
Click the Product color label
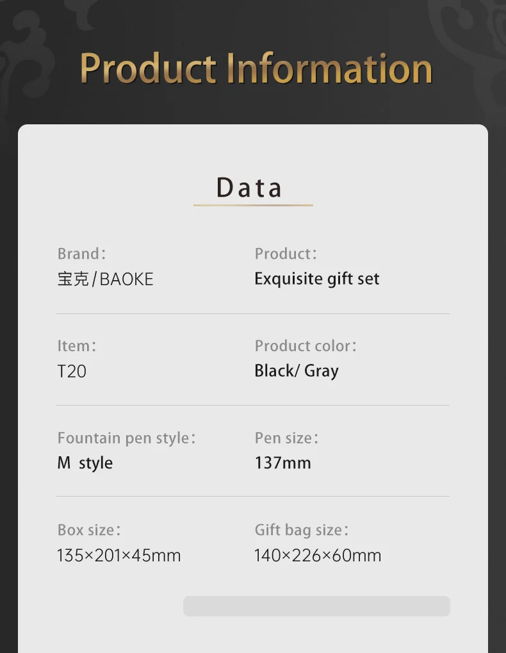click(305, 346)
